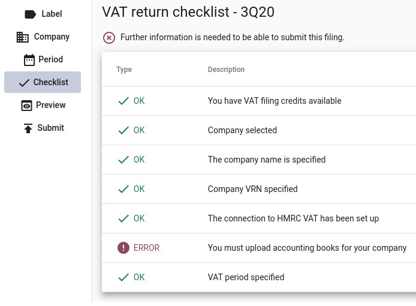
Task: Click the Company VRN specified row
Action: [252, 189]
